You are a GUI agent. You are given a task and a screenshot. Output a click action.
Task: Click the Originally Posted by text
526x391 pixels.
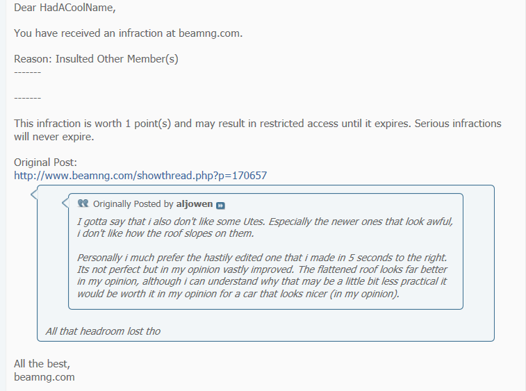tap(133, 204)
